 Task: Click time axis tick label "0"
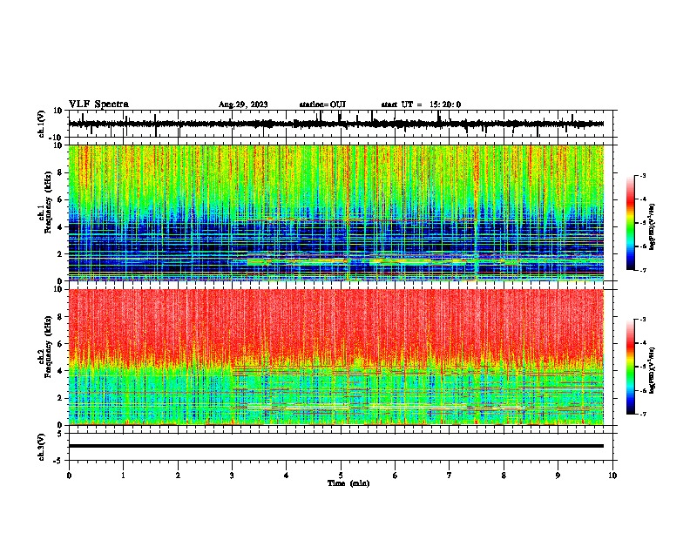[69, 475]
